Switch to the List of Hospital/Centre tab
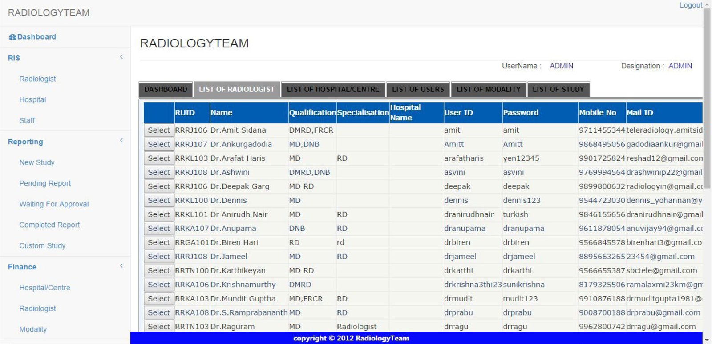Image resolution: width=712 pixels, height=344 pixels. (x=333, y=89)
